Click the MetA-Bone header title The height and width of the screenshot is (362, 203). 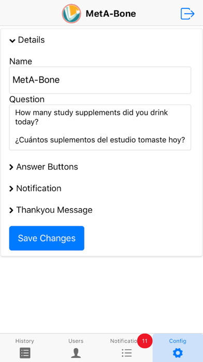click(111, 14)
